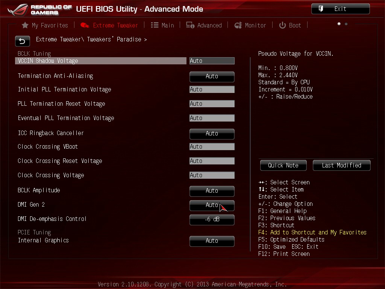Click the second page indicator dot
385x289 pixels.
(x=346, y=24)
